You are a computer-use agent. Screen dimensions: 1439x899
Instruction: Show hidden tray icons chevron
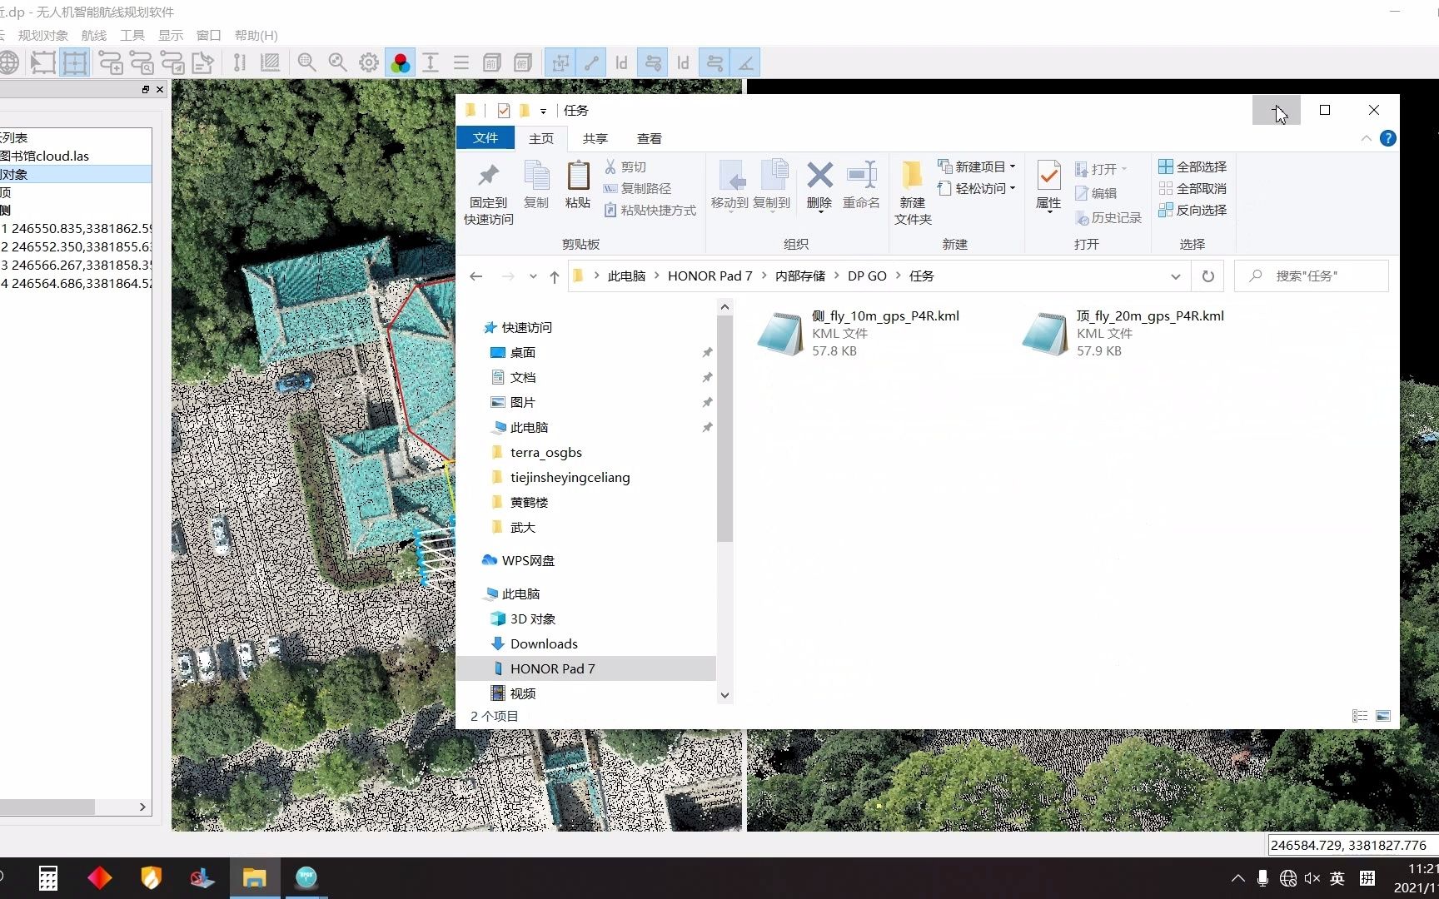1238,878
